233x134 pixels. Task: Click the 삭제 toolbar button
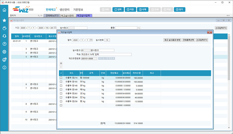(143, 10)
